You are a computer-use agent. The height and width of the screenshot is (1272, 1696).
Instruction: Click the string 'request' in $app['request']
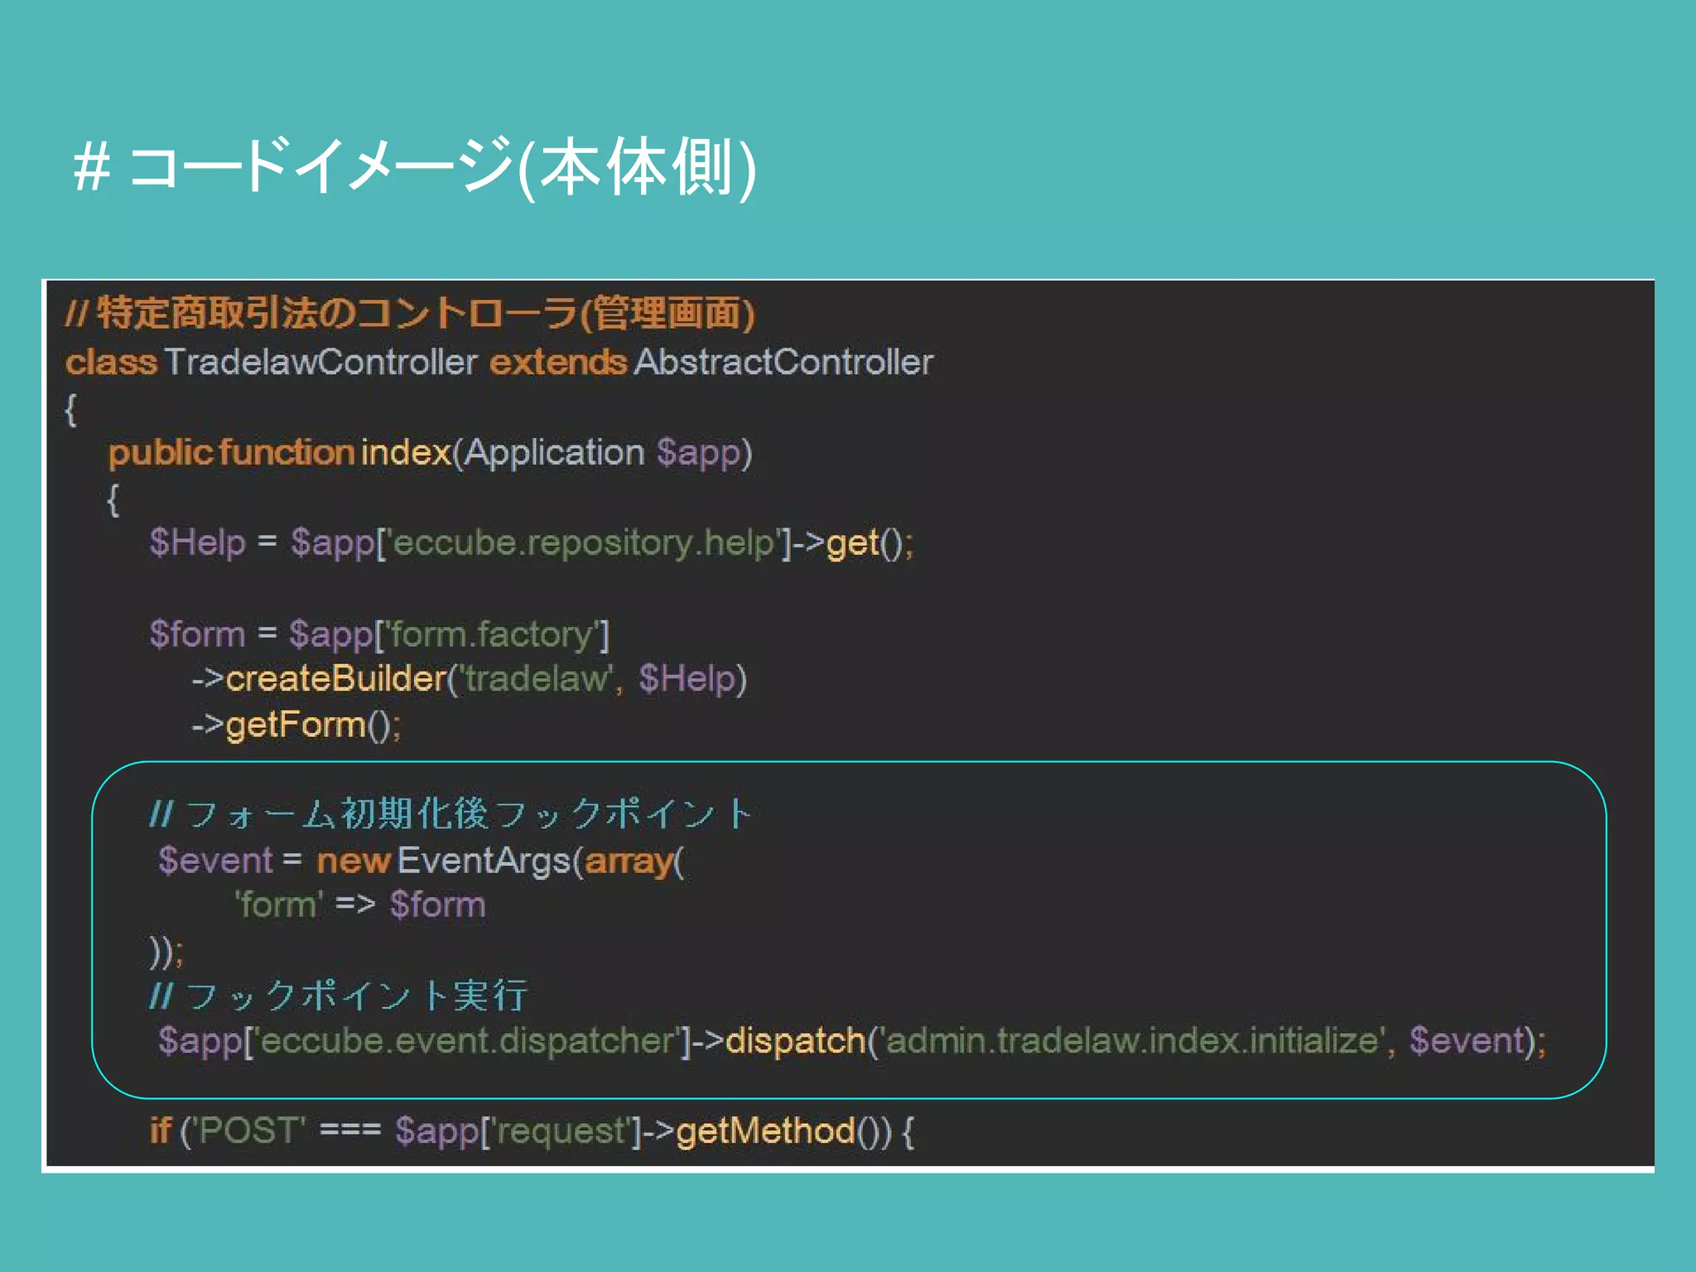[x=561, y=1131]
